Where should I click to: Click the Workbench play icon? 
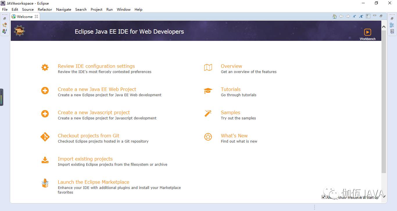point(367,32)
